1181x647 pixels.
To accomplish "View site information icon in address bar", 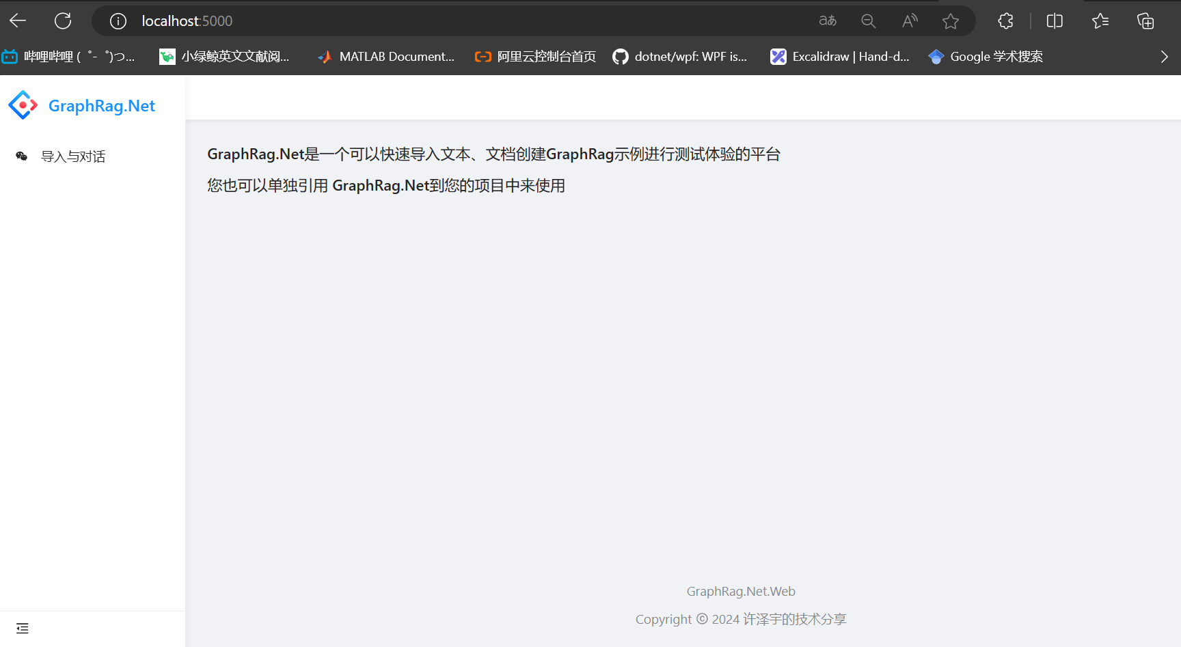I will (118, 21).
